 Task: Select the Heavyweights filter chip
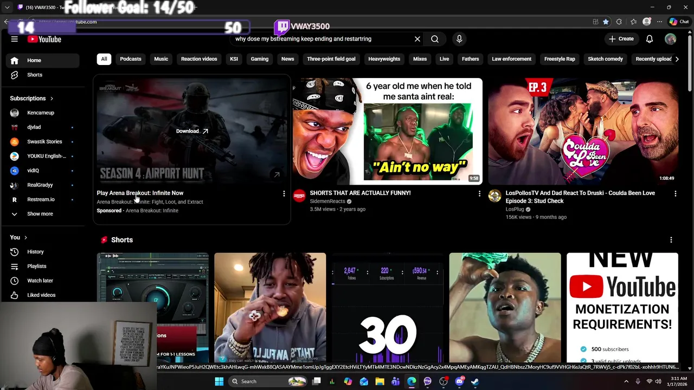pos(384,59)
